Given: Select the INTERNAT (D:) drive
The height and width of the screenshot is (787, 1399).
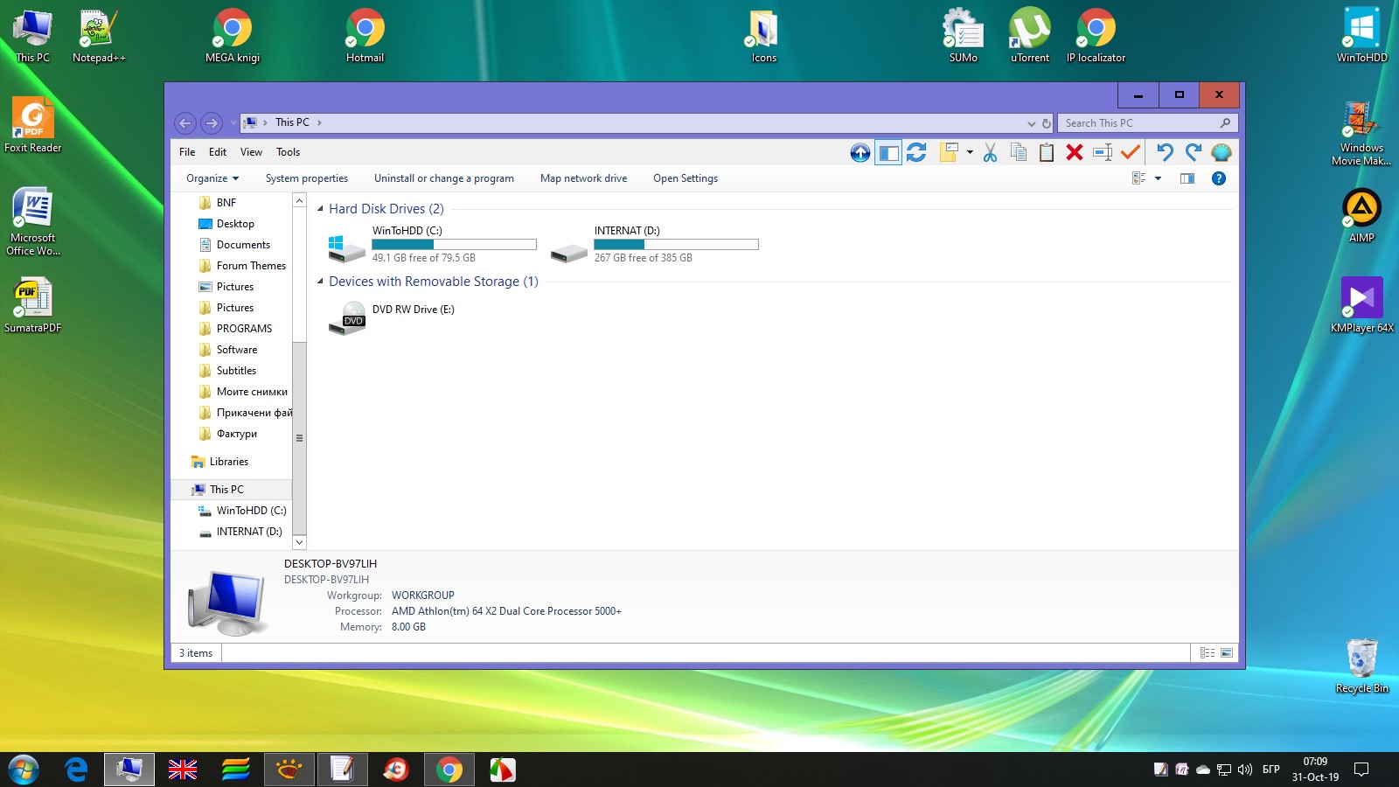Looking at the screenshot, I should pyautogui.click(x=653, y=244).
